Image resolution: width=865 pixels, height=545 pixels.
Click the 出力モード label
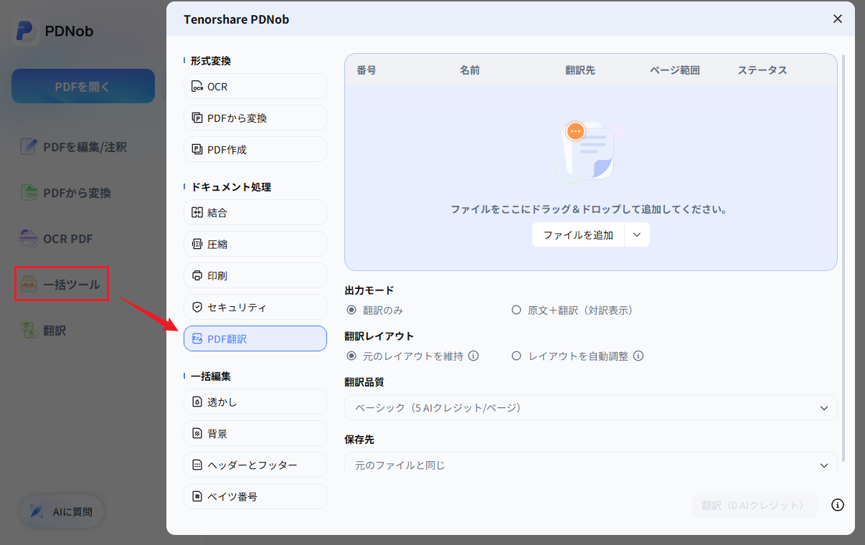(x=369, y=290)
